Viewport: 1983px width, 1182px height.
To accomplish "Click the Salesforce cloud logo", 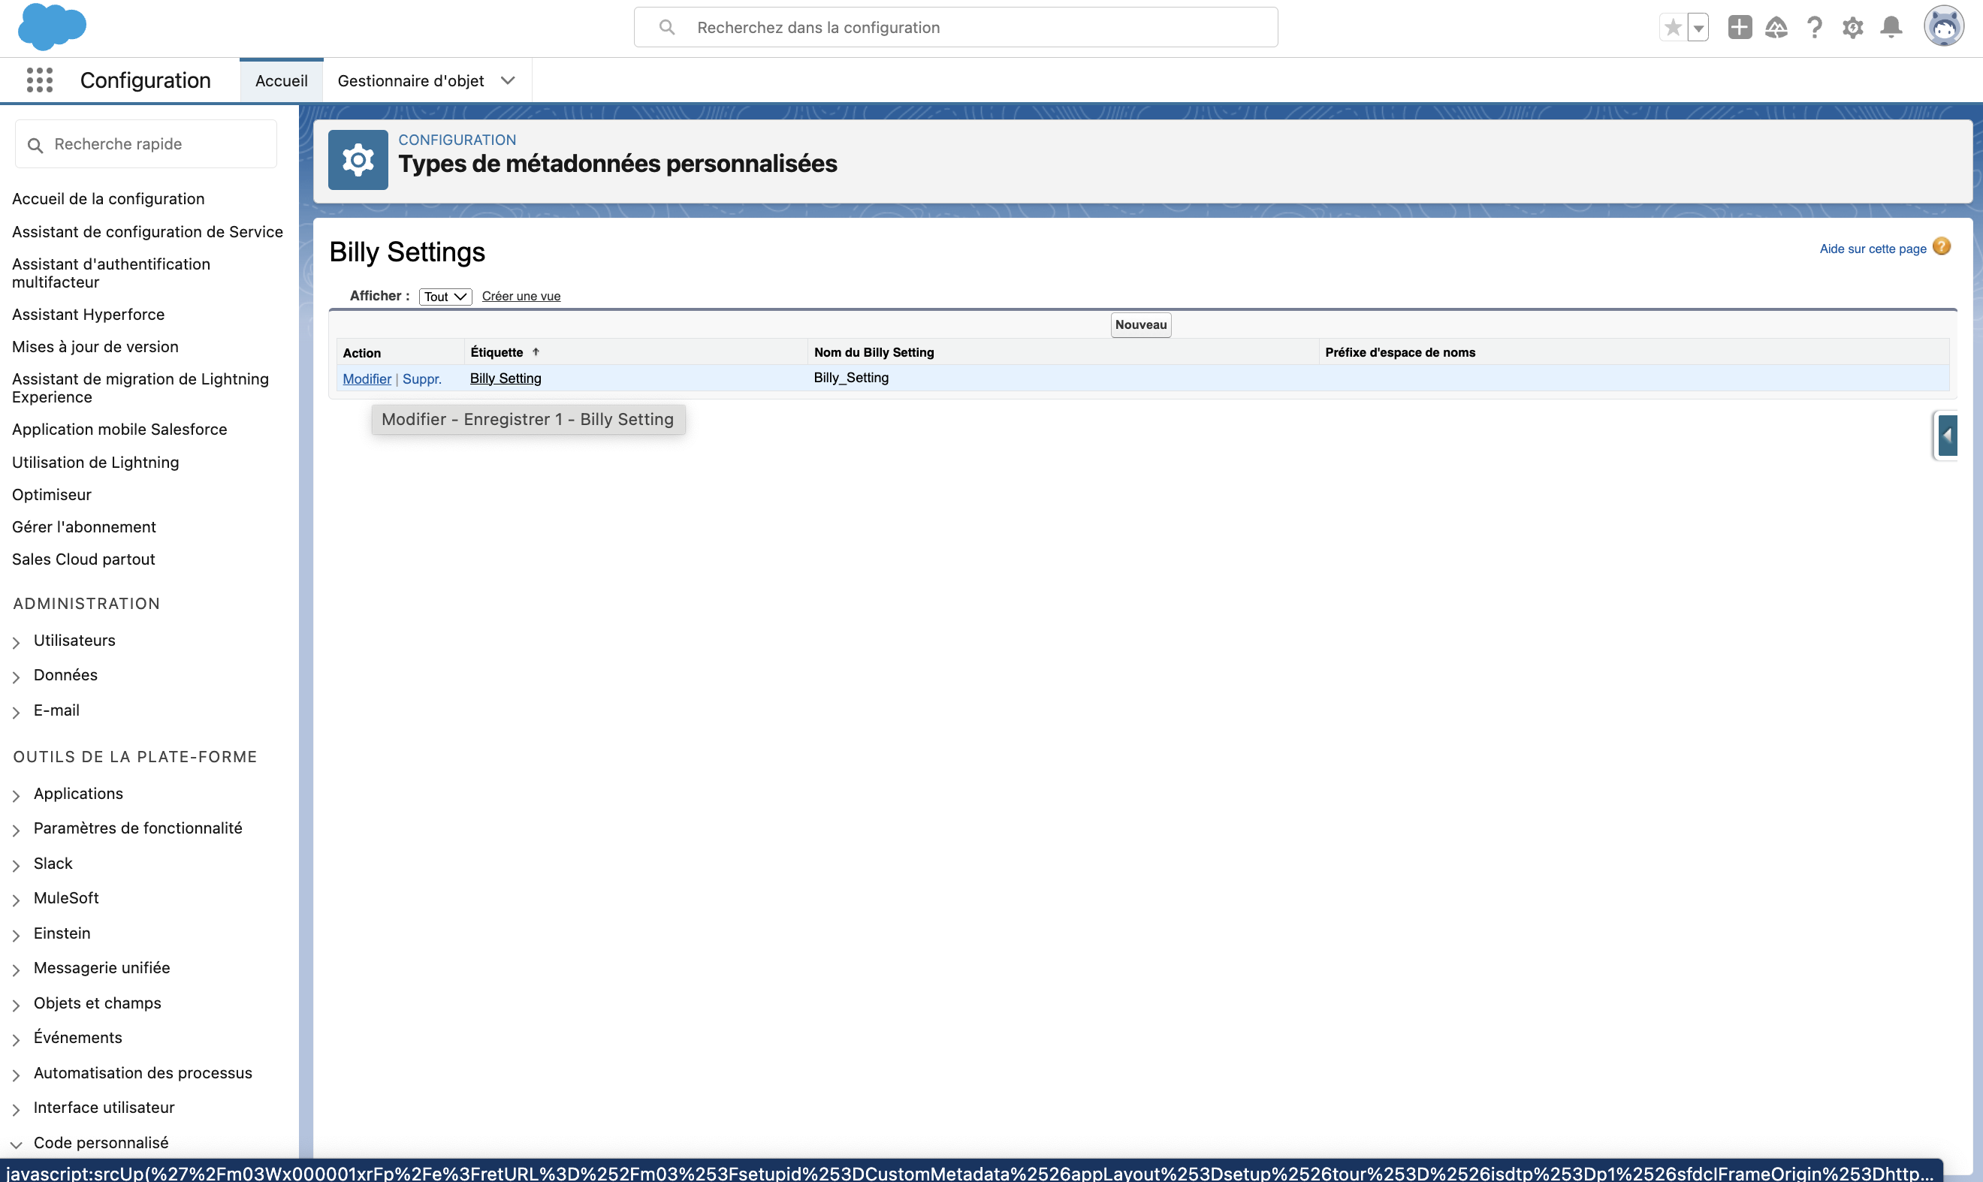I will [52, 26].
